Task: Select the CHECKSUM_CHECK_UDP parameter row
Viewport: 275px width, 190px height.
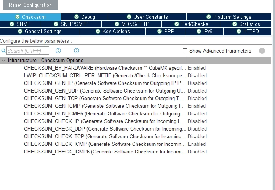Action: tap(105, 129)
